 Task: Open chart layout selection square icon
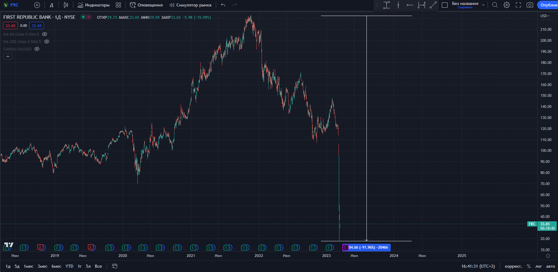coord(445,5)
